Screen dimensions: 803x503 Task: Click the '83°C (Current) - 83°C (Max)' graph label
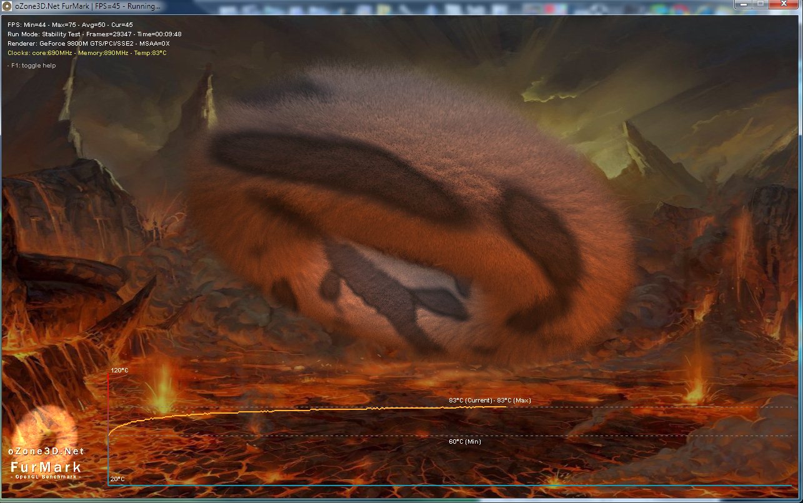point(490,400)
